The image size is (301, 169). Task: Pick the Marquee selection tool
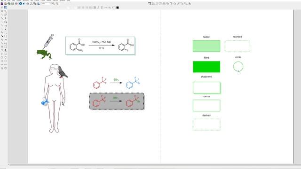[x=5, y=8]
